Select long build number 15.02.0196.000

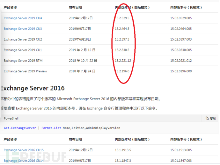181,71
